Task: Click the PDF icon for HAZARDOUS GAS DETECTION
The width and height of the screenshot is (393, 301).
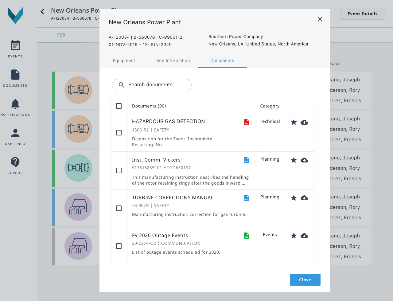Action: [x=247, y=122]
